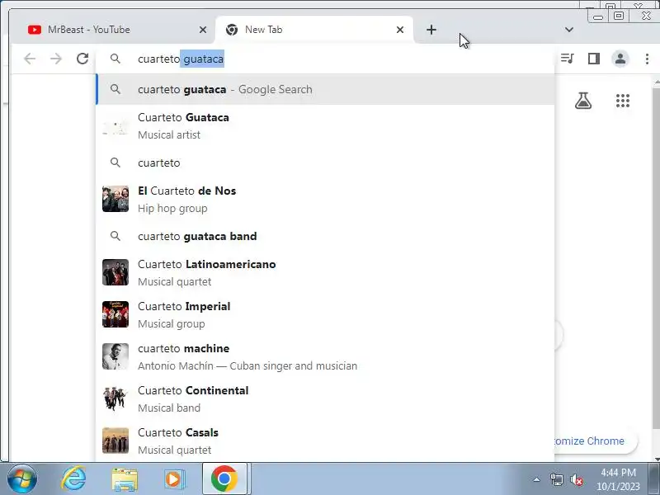Open the Google apps grid
660x495 pixels.
point(623,101)
